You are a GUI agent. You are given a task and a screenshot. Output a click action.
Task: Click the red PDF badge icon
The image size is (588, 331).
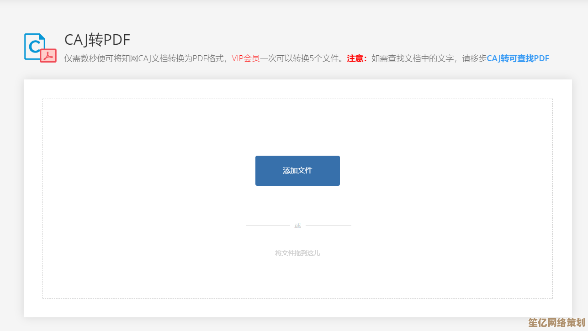[x=48, y=55]
